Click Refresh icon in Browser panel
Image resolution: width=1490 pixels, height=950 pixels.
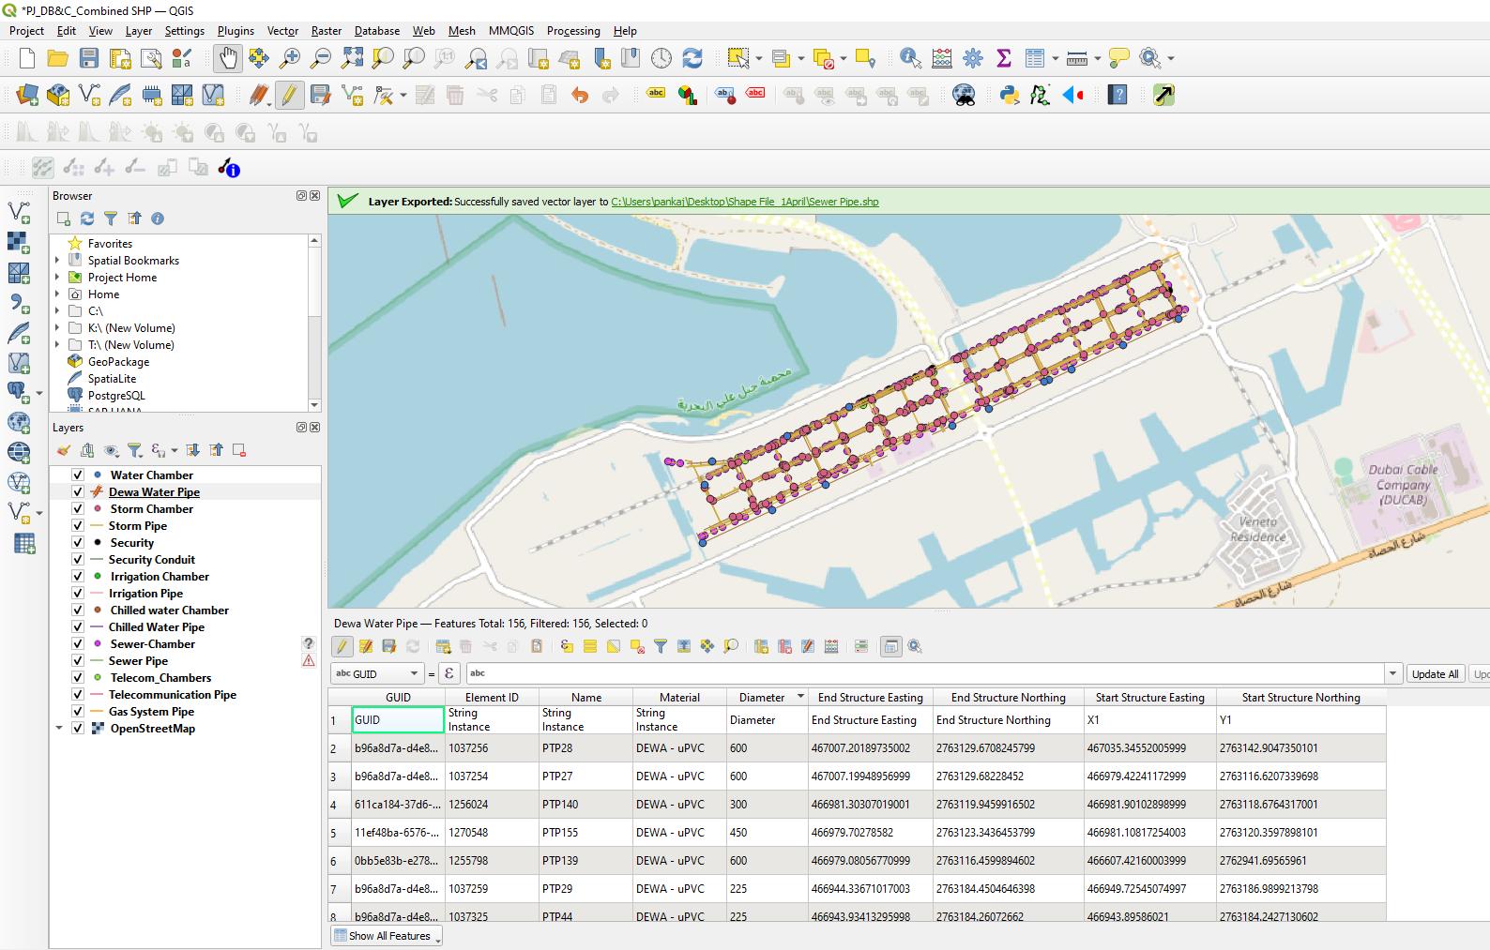click(87, 219)
